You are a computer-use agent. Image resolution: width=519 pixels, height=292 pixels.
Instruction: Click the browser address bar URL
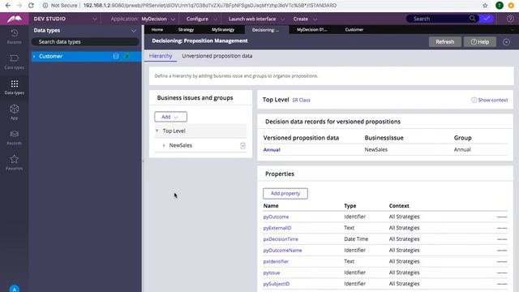click(210, 6)
